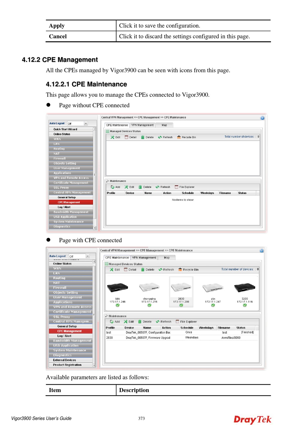Open Log / Alert in the no-CPE screenshot sidebar
Screen dimensions: 285x425
point(71,207)
